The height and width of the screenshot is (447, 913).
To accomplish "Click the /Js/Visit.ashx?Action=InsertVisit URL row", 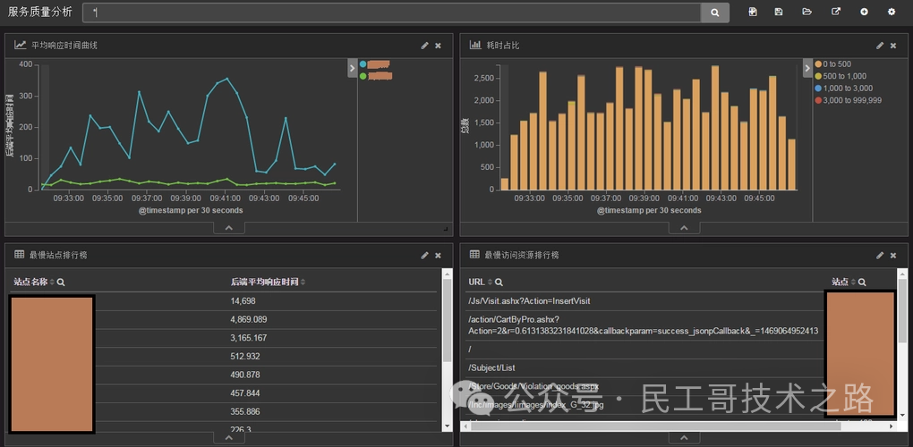I will tap(529, 301).
